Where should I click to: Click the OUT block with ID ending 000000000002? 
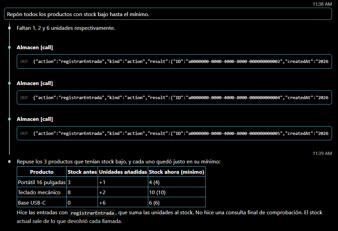point(174,62)
